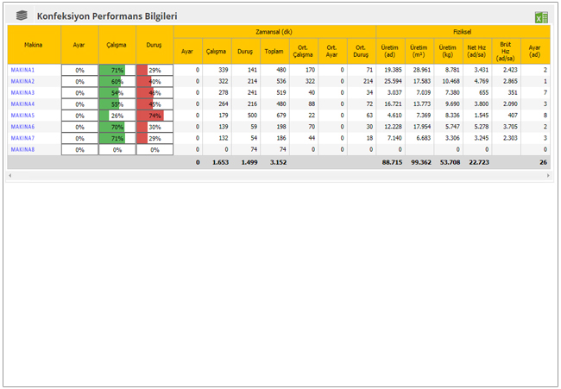561x389 pixels.
Task: Select the Zamansal (dk) group header
Action: coord(274,31)
